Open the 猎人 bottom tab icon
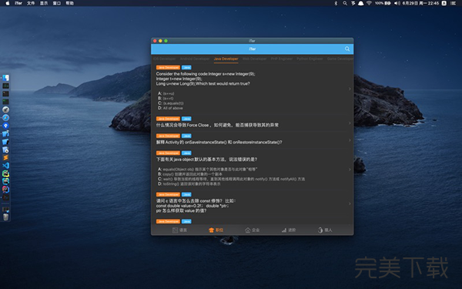 [x=320, y=230]
